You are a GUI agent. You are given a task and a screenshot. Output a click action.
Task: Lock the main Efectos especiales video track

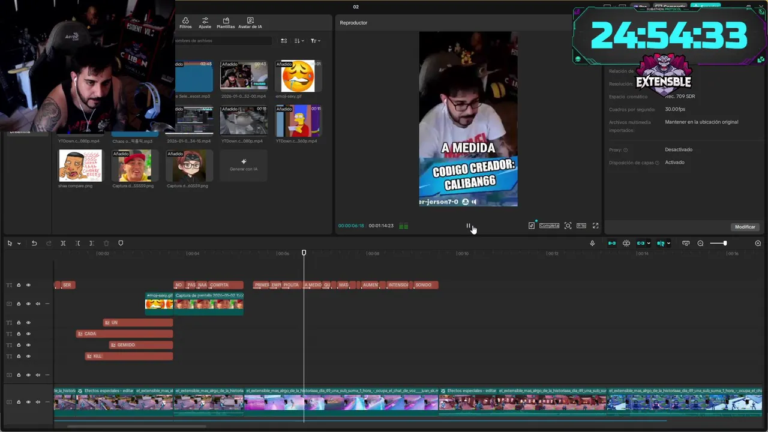coord(19,402)
